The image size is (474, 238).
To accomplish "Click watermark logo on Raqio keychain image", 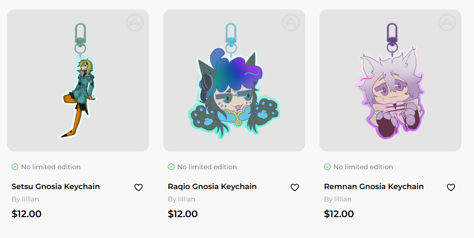I will [291, 22].
